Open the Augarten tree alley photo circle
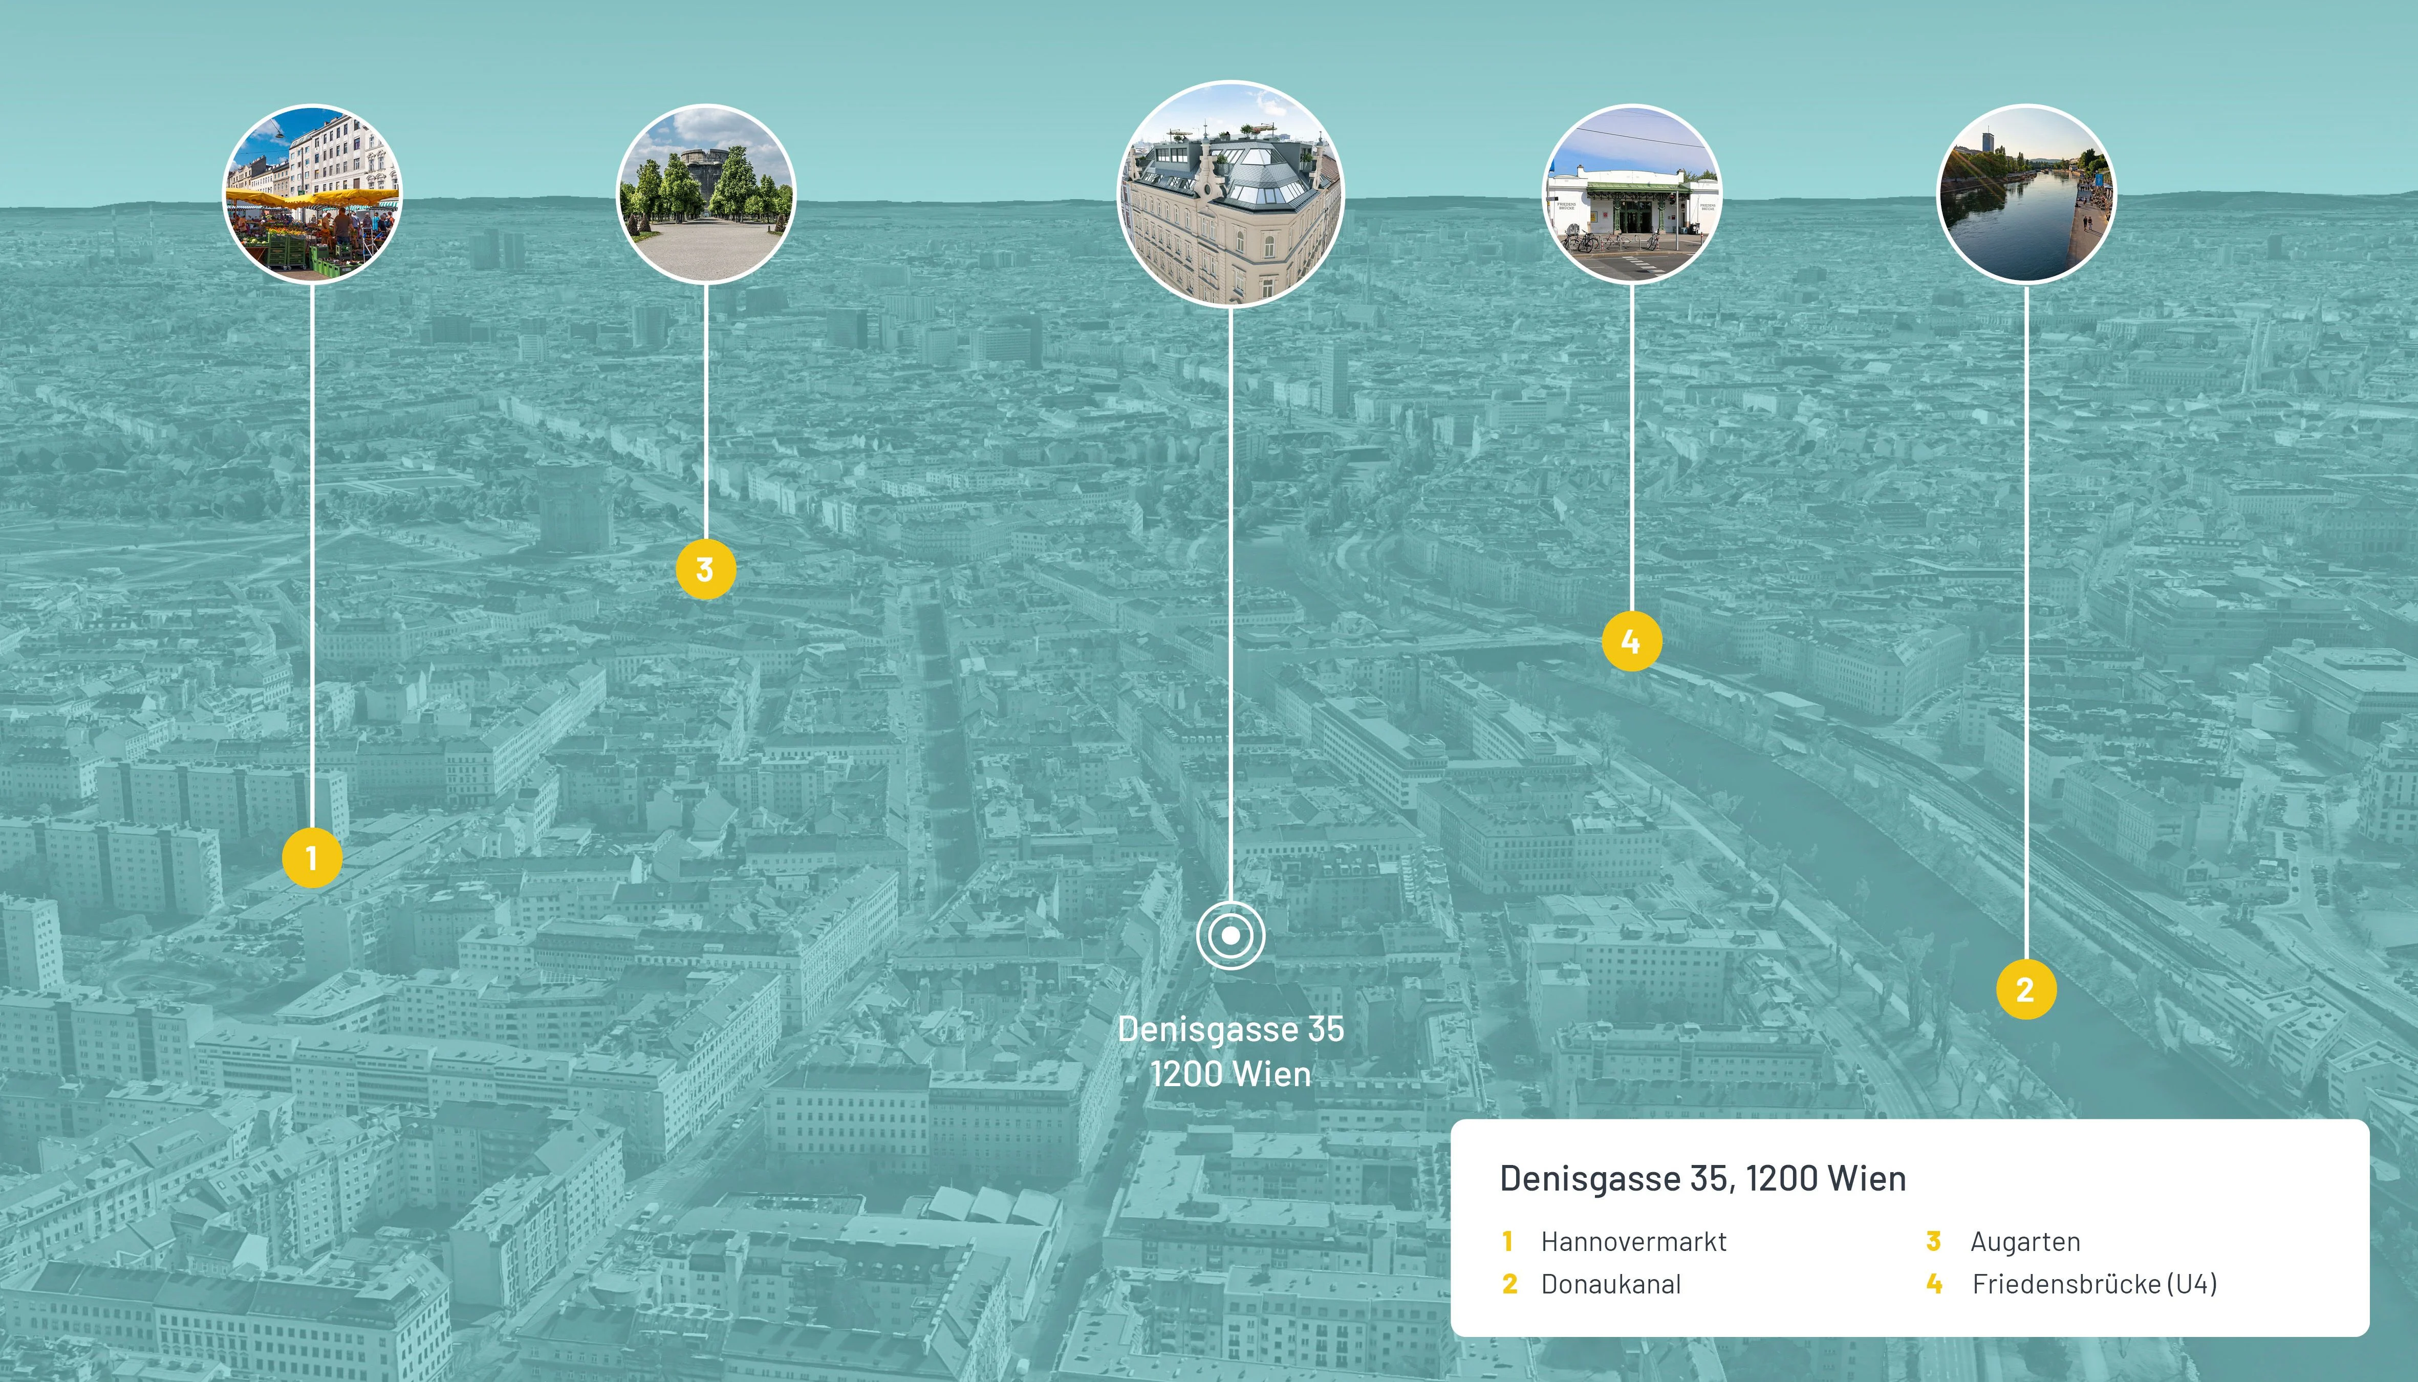This screenshot has height=1382, width=2418. tap(705, 193)
